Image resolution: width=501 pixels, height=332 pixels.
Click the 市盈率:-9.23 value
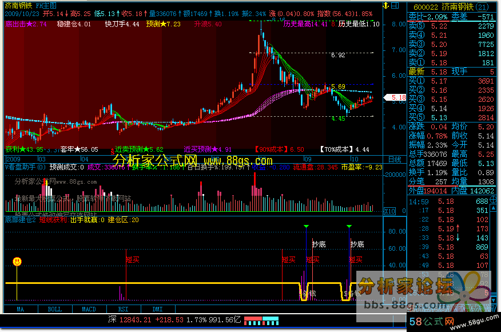[361, 167]
